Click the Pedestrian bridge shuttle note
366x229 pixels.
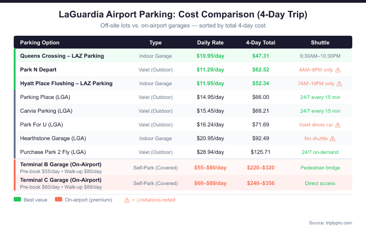click(320, 168)
